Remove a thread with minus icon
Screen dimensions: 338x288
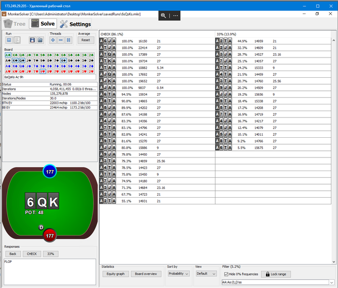click(x=61, y=40)
